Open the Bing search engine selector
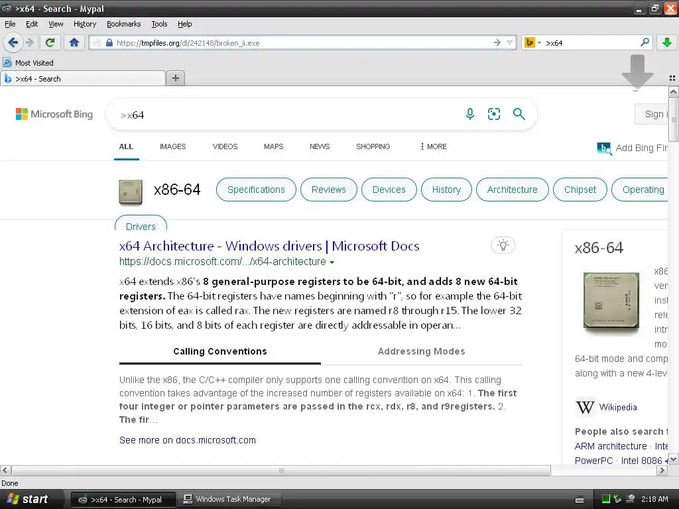The width and height of the screenshot is (679, 509). [532, 42]
